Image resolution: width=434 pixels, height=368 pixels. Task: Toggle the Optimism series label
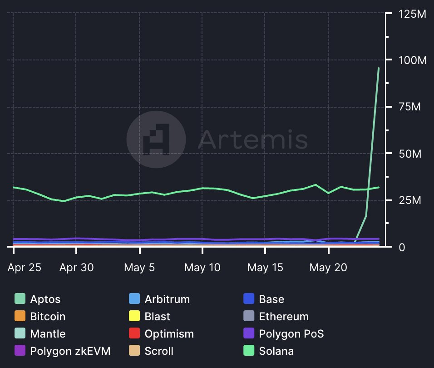tap(169, 334)
